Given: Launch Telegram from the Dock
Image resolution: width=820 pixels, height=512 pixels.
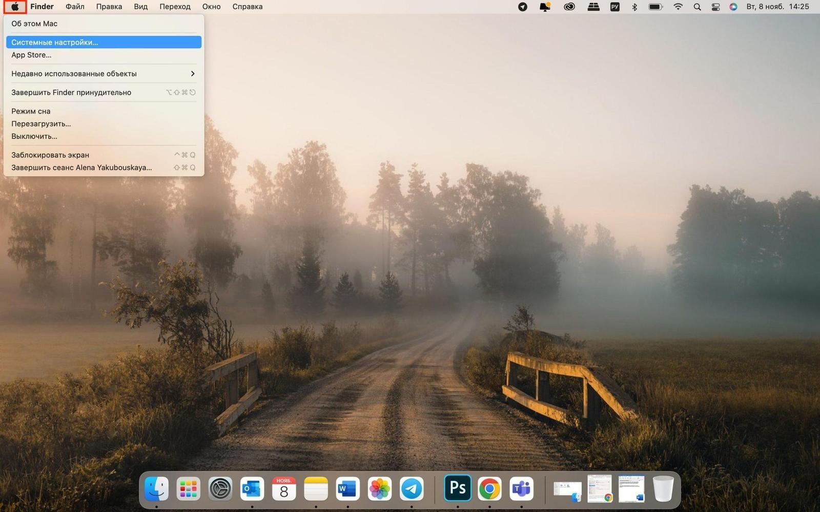Looking at the screenshot, I should pyautogui.click(x=412, y=489).
